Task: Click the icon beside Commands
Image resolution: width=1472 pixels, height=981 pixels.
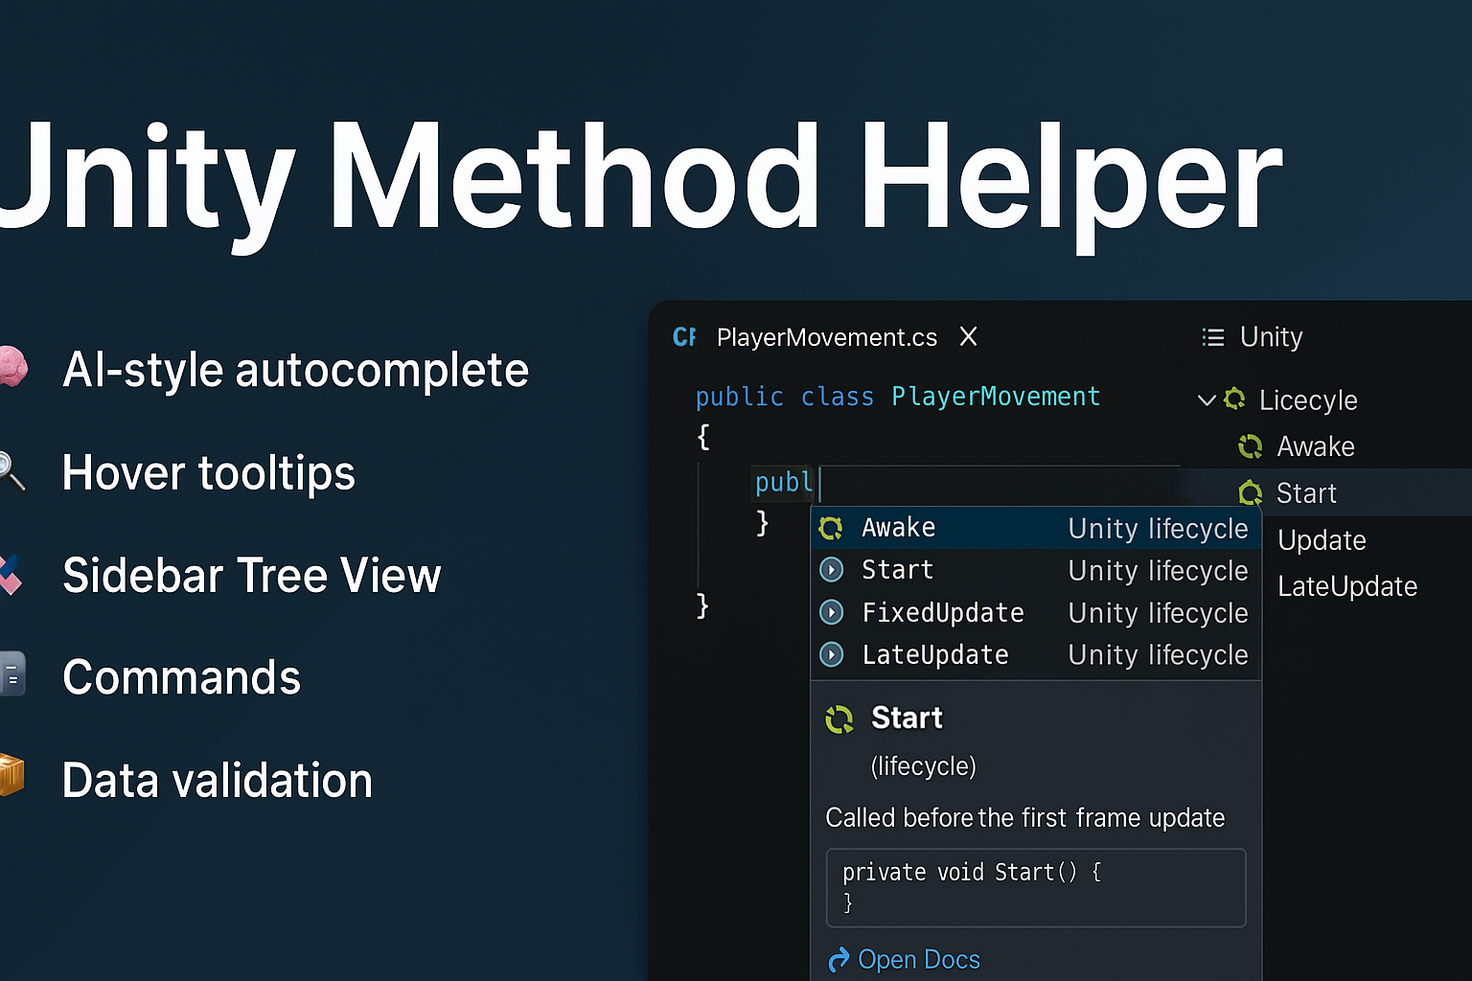Action: point(12,673)
